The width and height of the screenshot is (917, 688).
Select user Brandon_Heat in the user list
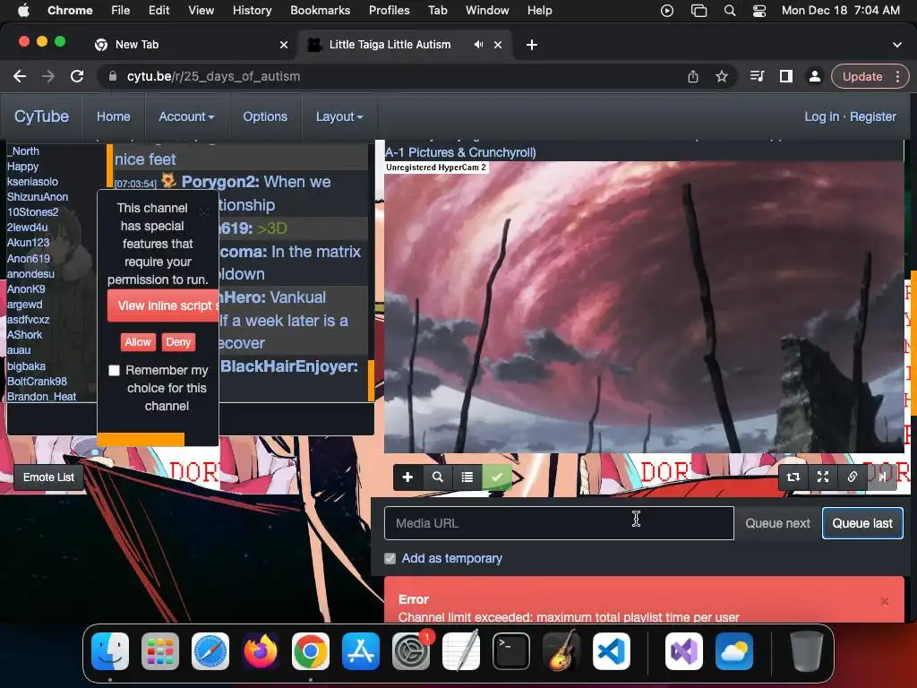point(41,397)
